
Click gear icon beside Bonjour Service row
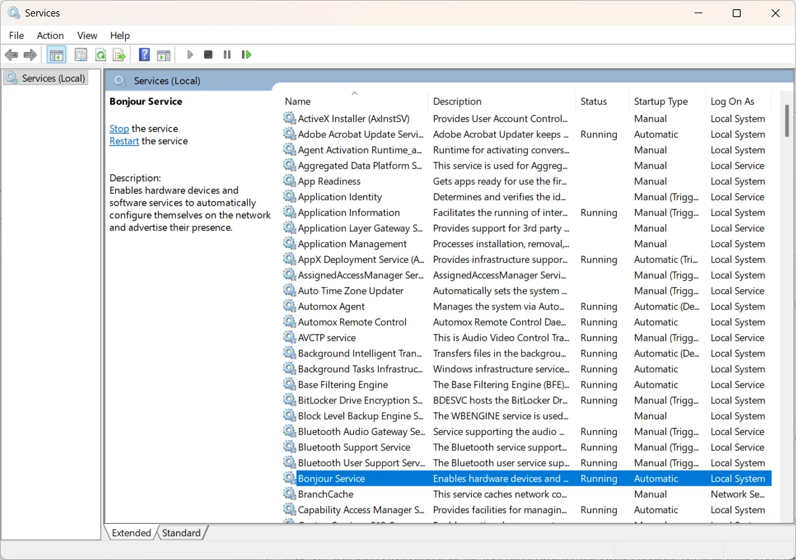click(289, 478)
